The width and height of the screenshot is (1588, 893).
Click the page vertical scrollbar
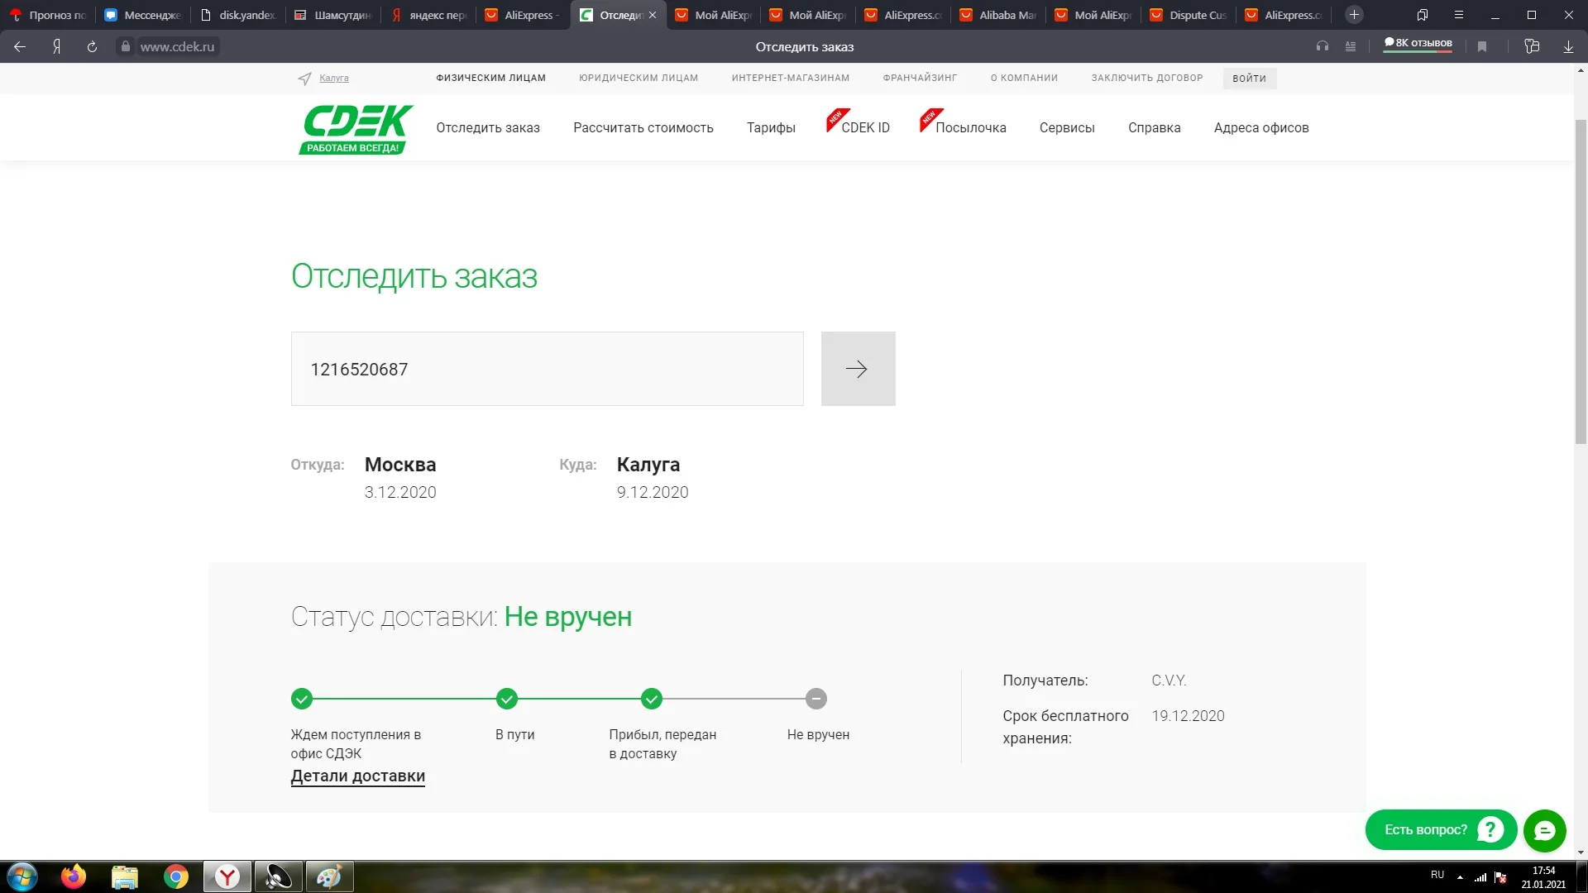tap(1581, 281)
